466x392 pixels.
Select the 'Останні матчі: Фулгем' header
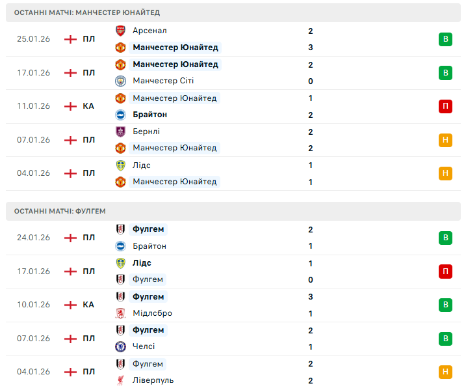[59, 211]
